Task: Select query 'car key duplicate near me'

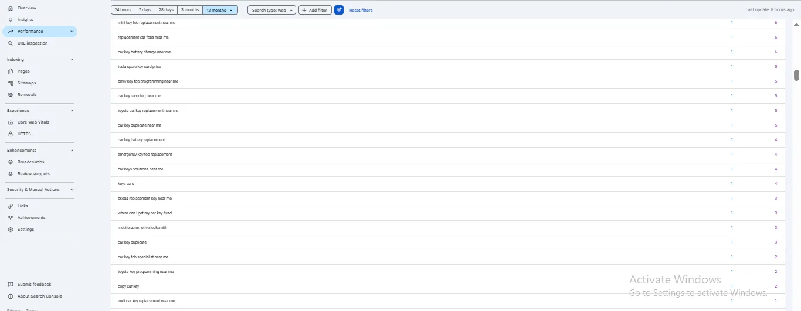Action: click(140, 125)
